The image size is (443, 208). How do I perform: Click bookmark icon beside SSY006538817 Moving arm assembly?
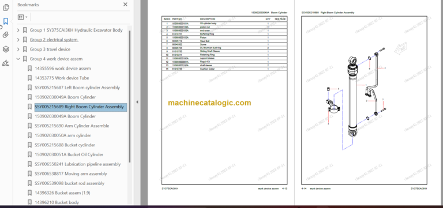pyautogui.click(x=29, y=174)
